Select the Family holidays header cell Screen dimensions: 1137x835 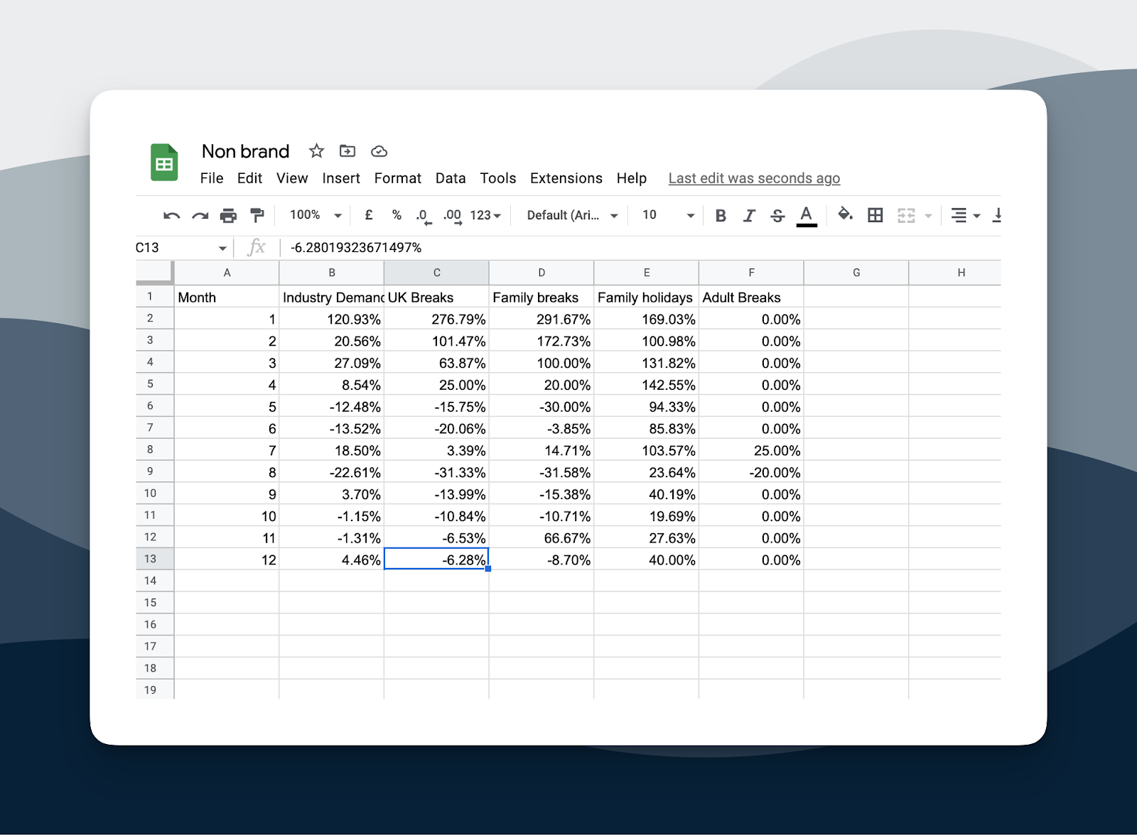coord(647,297)
